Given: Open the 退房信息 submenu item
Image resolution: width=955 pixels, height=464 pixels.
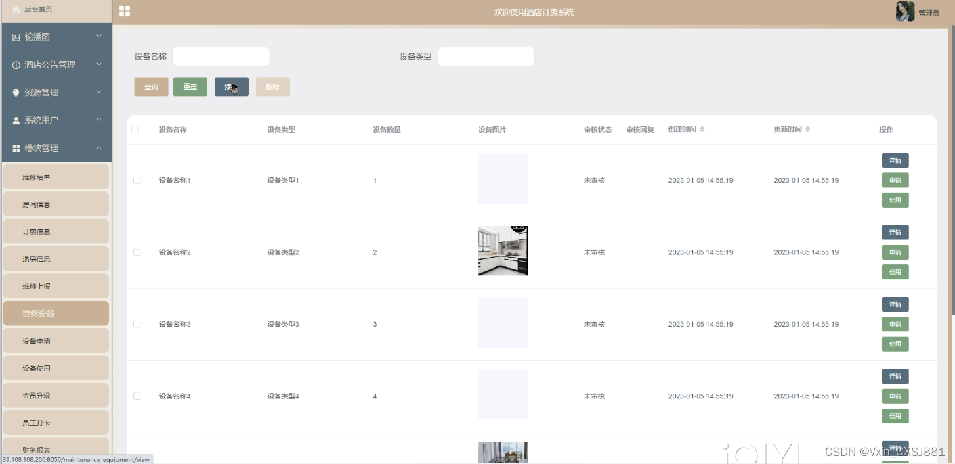Looking at the screenshot, I should [x=56, y=259].
